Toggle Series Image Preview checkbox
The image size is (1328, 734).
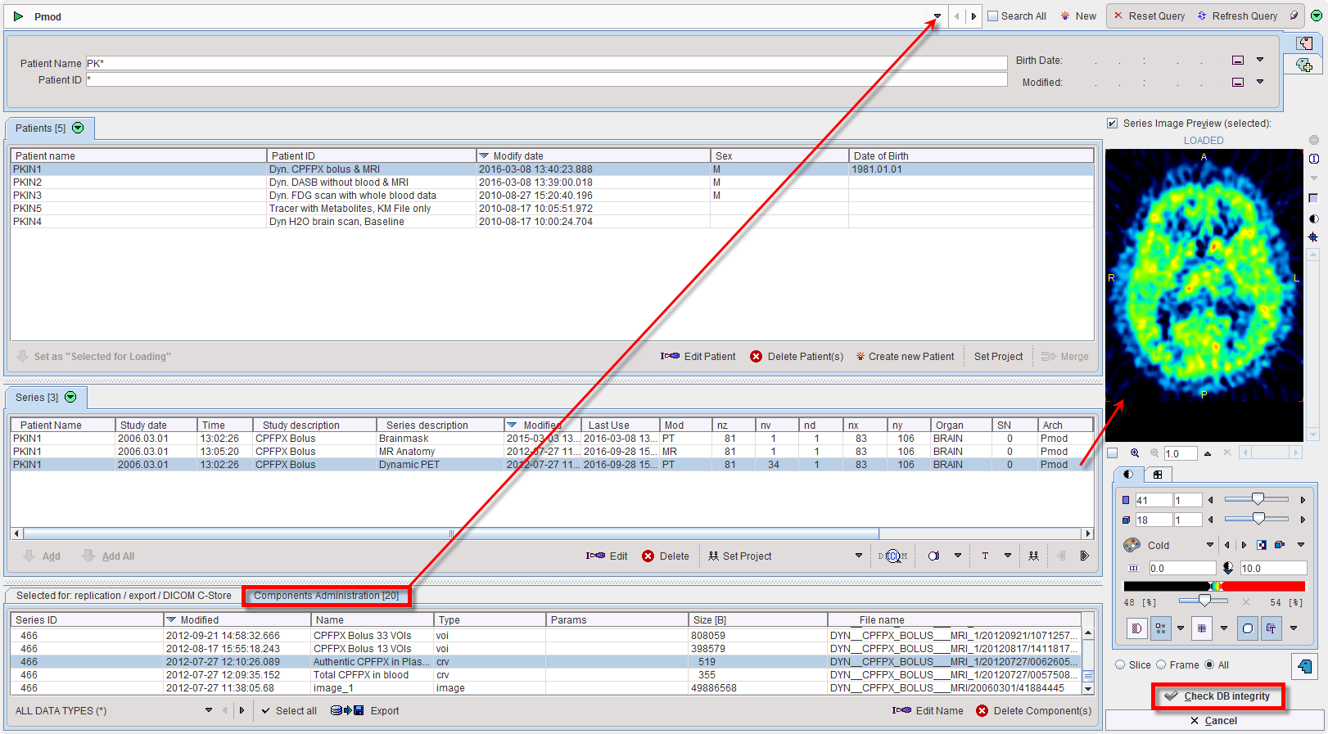1112,124
